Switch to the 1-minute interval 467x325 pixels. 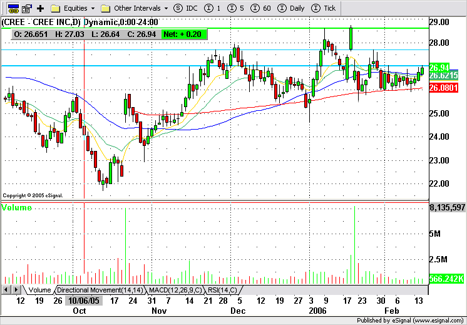[213, 8]
